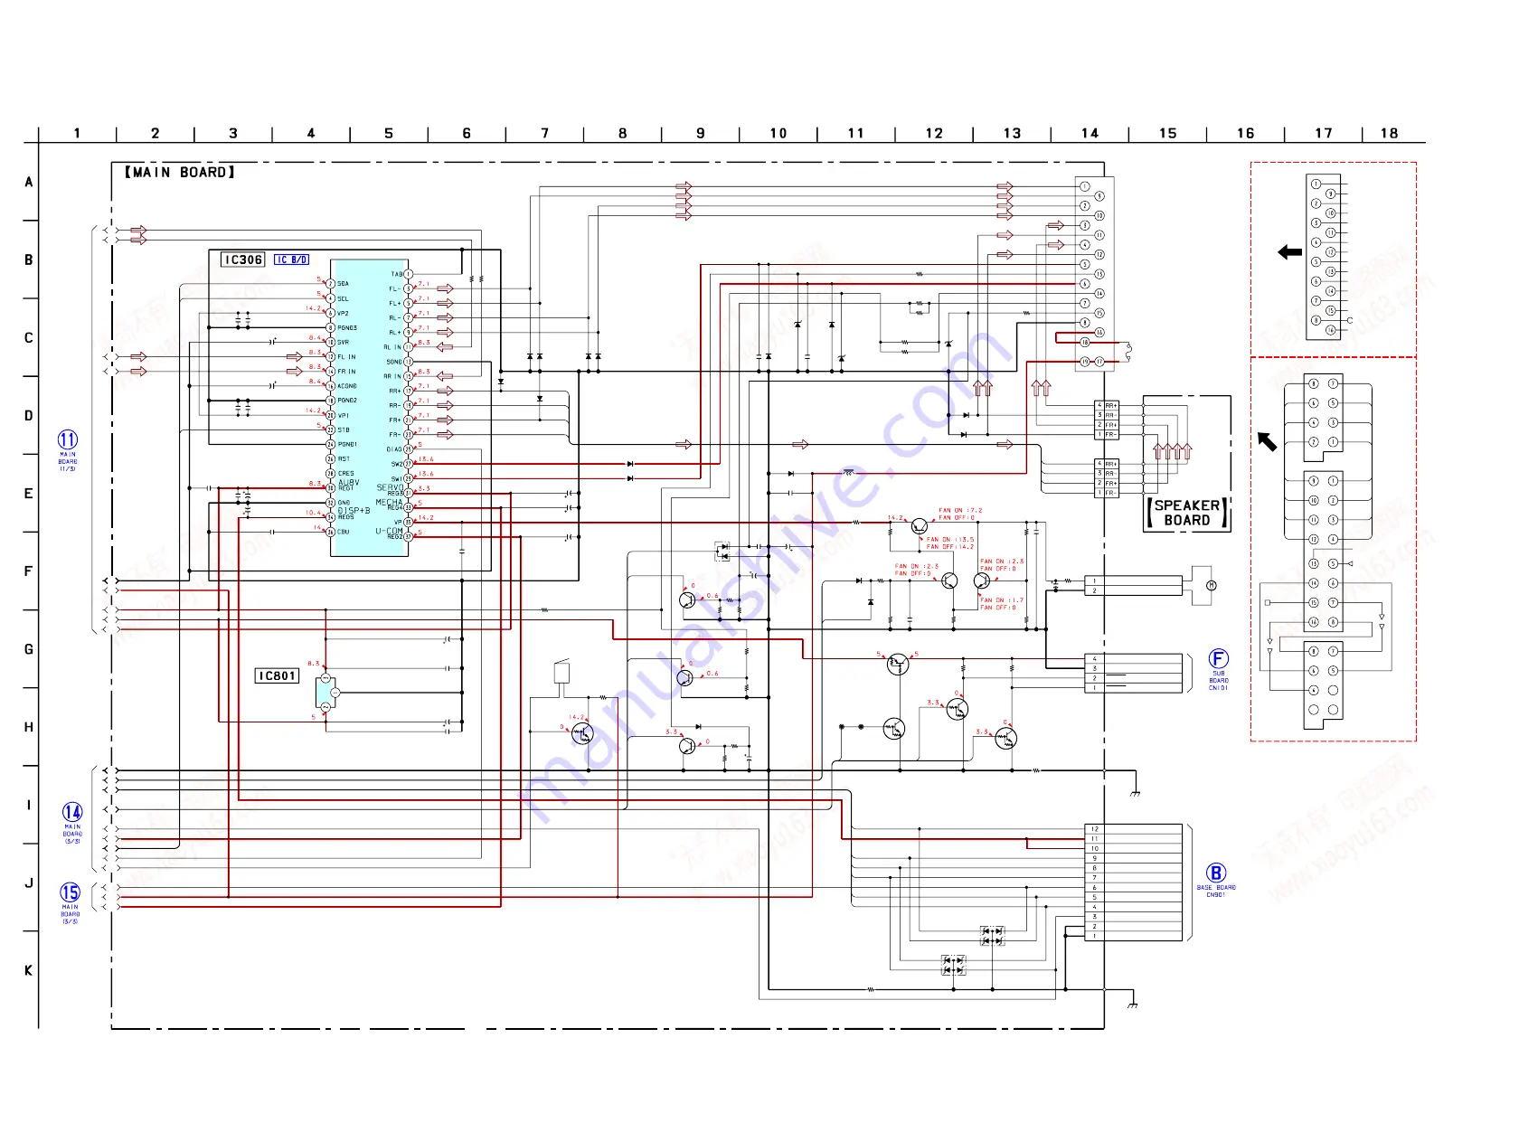The height and width of the screenshot is (1142, 1519).
Task: Click the U-COM regulator label
Action: tap(389, 532)
